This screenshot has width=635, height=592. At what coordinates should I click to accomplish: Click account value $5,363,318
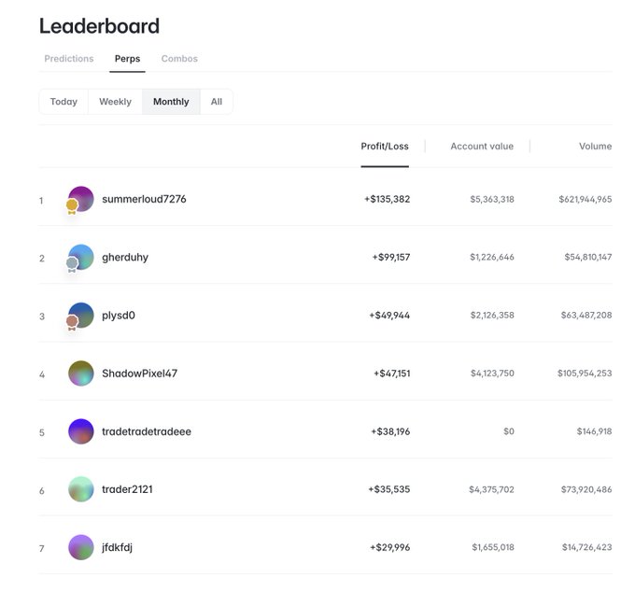492,199
